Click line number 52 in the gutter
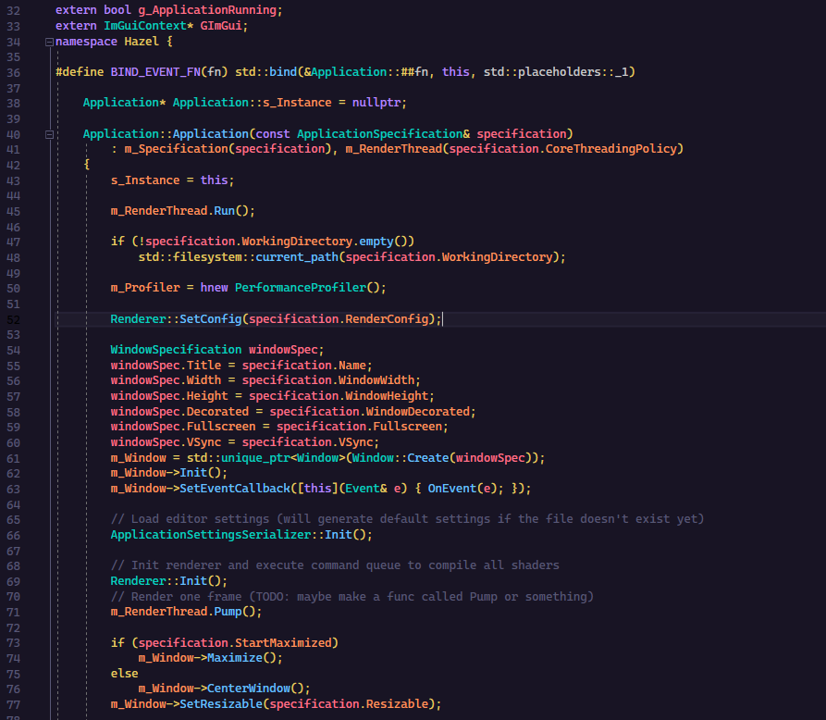Image resolution: width=826 pixels, height=720 pixels. pyautogui.click(x=14, y=319)
